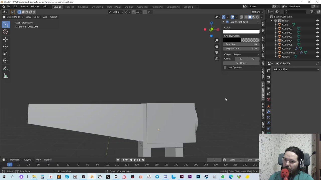Switch orthographic/perspective grid icon
The width and height of the screenshot is (321, 180).
point(217,58)
